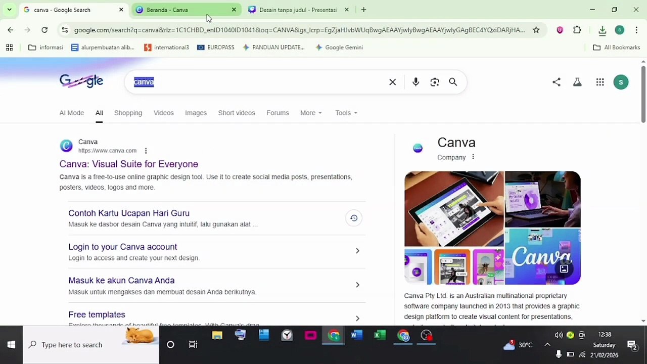Open more options for Canva result
647x364 pixels.
(x=146, y=151)
